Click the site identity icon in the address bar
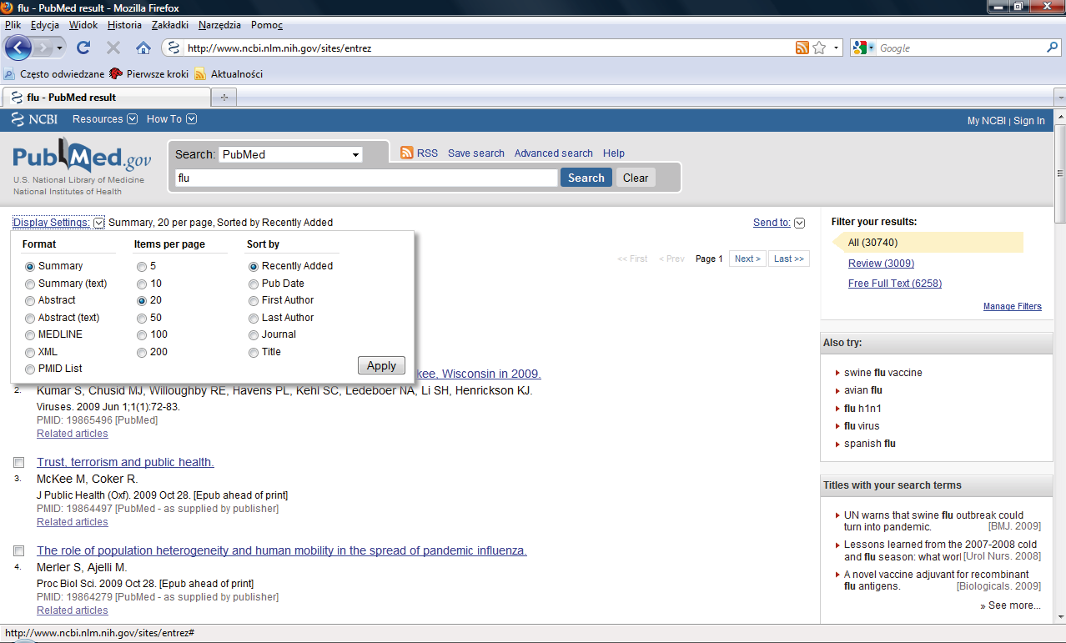This screenshot has width=1066, height=643. [x=173, y=48]
